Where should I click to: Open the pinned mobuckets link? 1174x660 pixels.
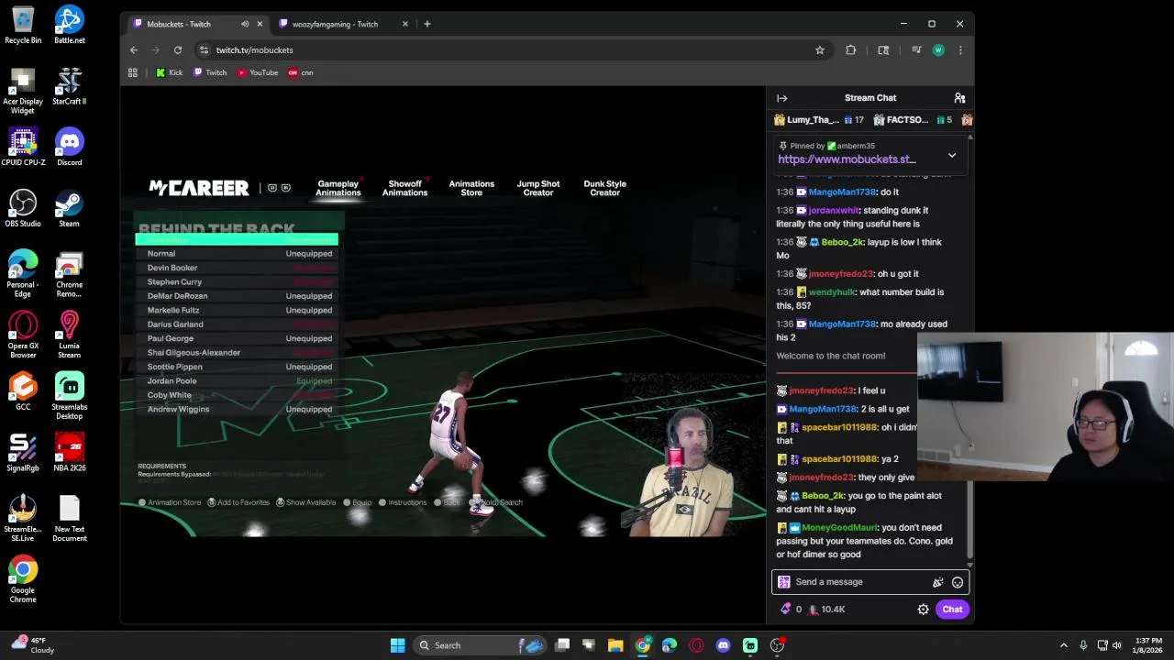pos(847,159)
